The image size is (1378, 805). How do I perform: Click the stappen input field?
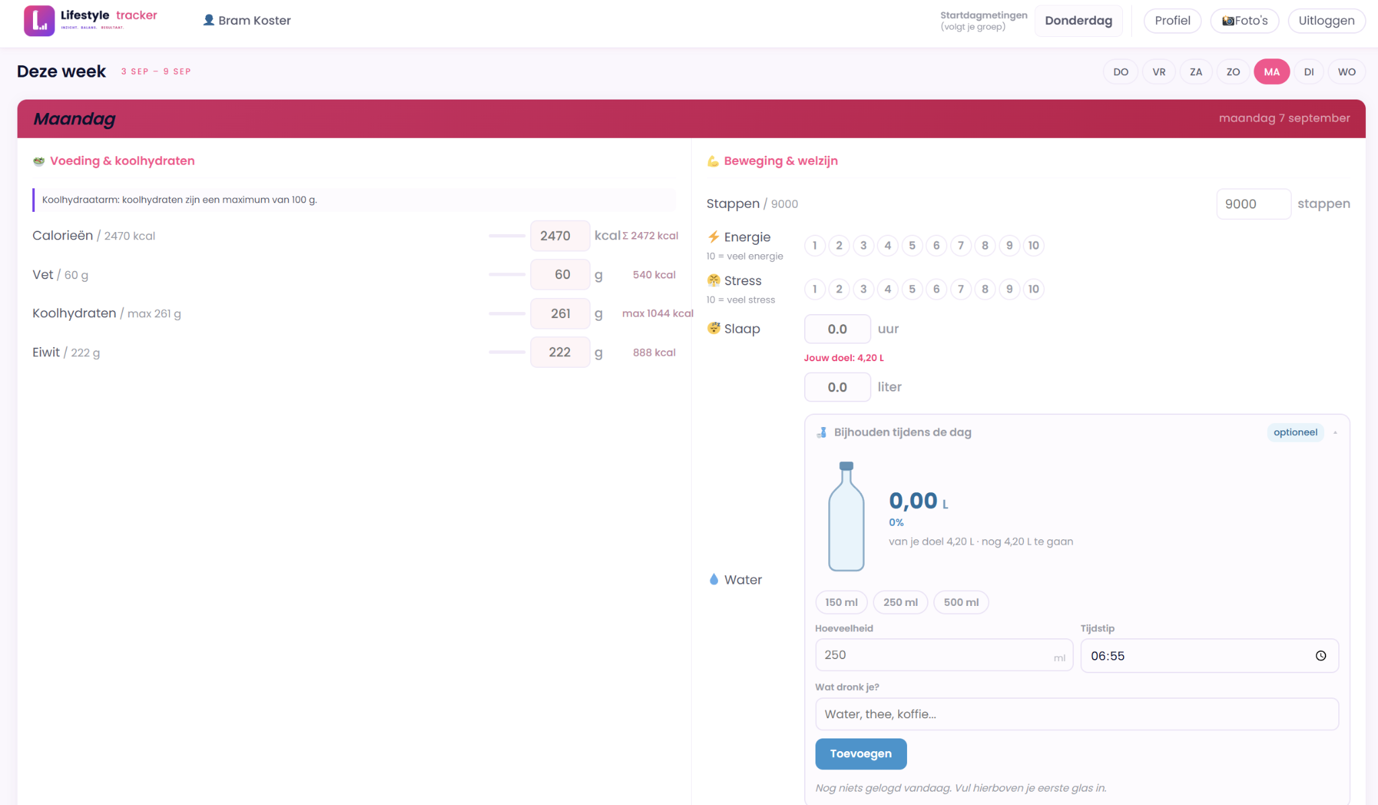pyautogui.click(x=1254, y=204)
